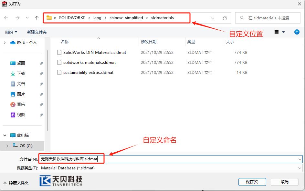Open help with the question icon

[297, 32]
